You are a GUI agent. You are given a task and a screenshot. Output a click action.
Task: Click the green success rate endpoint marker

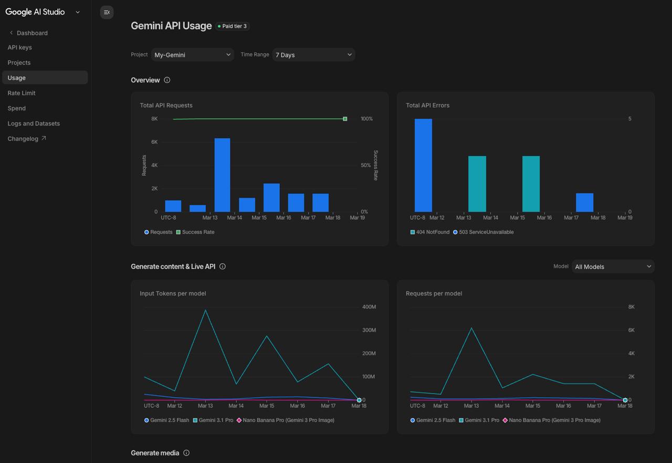click(x=345, y=119)
